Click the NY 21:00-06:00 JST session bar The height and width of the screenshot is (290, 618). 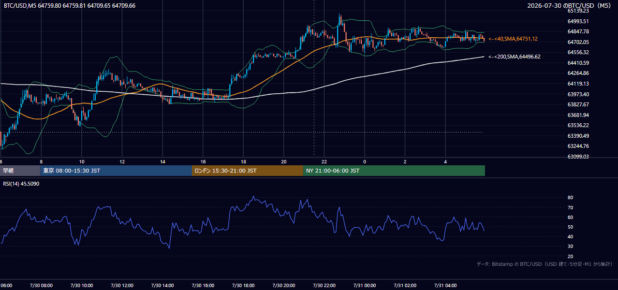click(x=394, y=171)
